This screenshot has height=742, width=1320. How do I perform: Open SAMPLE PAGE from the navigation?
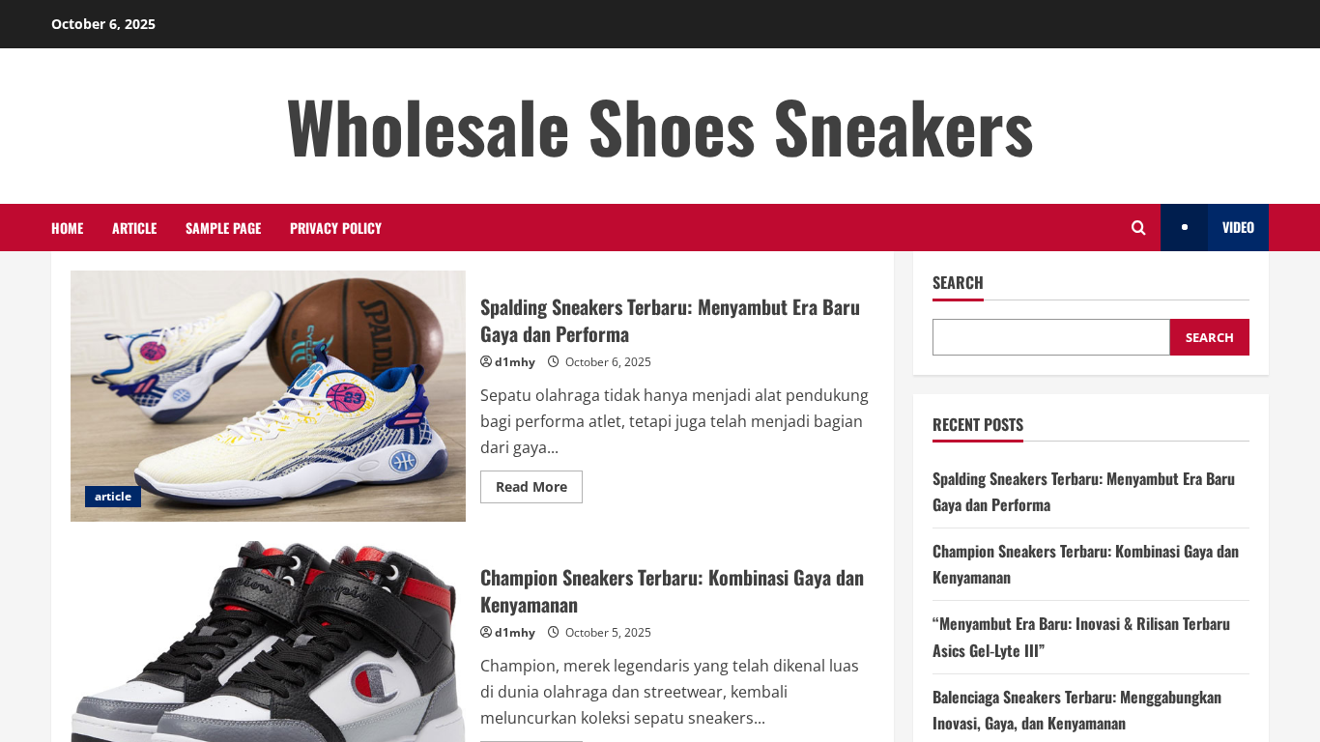(223, 228)
